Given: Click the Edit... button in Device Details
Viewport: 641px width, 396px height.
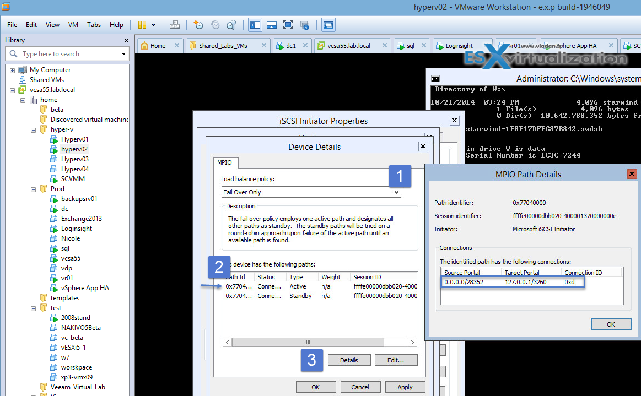Looking at the screenshot, I should coord(396,360).
